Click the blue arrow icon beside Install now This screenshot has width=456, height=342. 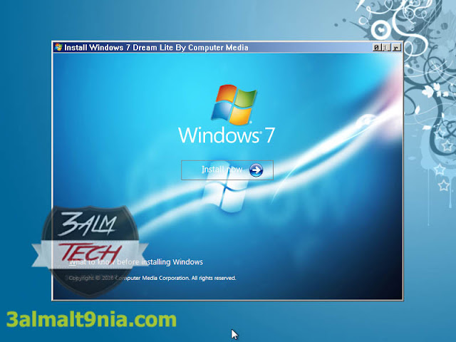[x=256, y=170]
